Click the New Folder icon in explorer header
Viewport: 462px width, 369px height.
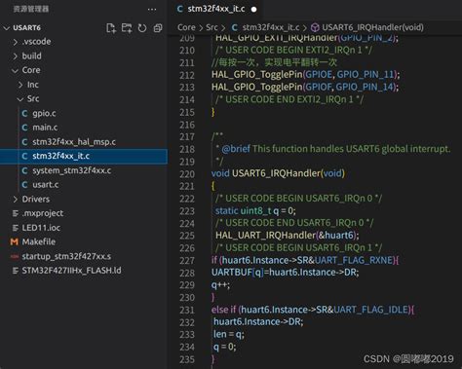127,28
